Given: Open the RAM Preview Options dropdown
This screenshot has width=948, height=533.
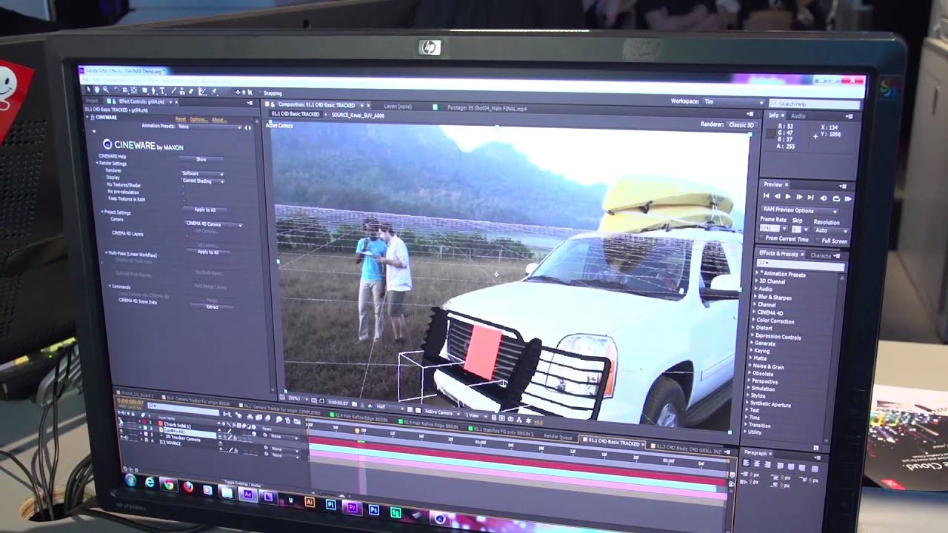Looking at the screenshot, I should 800,211.
